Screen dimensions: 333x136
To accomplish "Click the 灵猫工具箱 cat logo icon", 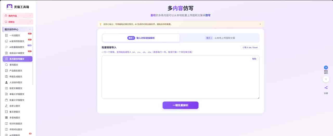I will (x=10, y=7).
